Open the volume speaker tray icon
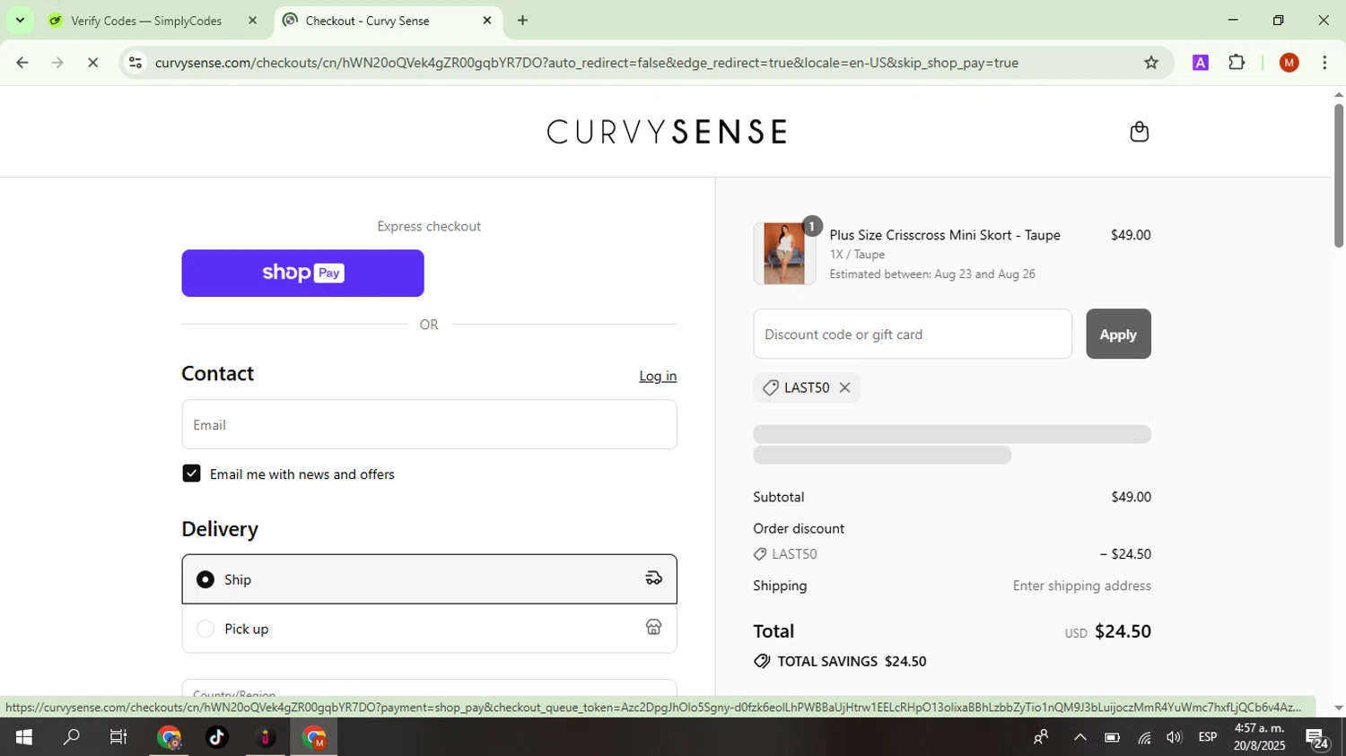1346x756 pixels. (1174, 737)
